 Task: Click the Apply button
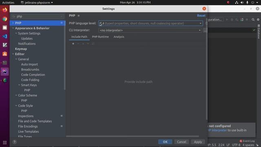(198, 142)
